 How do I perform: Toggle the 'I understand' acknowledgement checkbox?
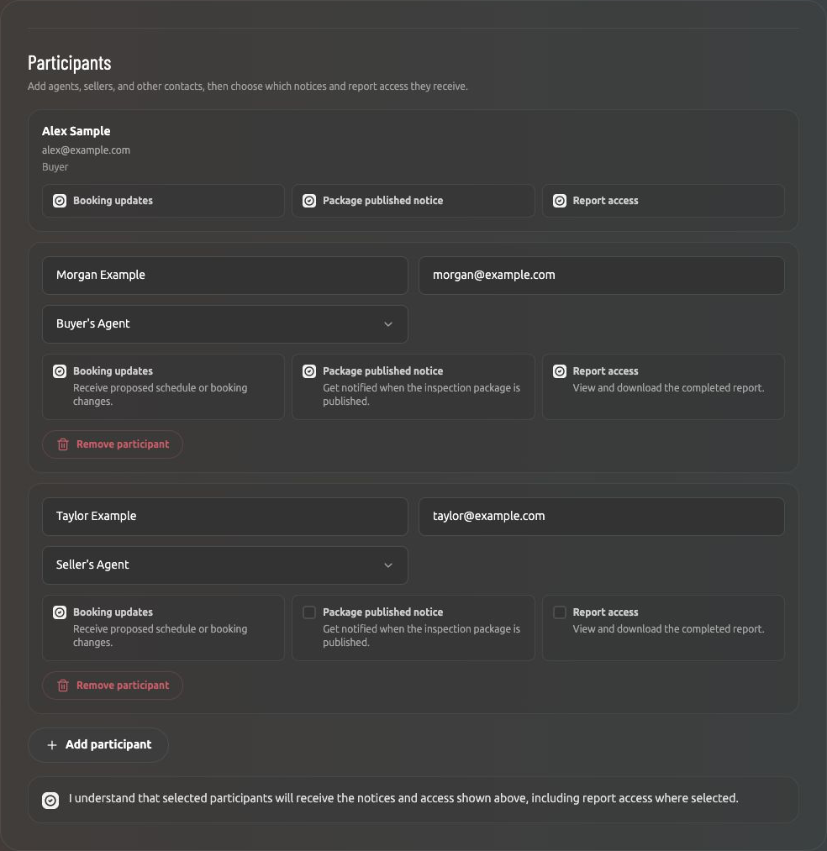click(50, 800)
